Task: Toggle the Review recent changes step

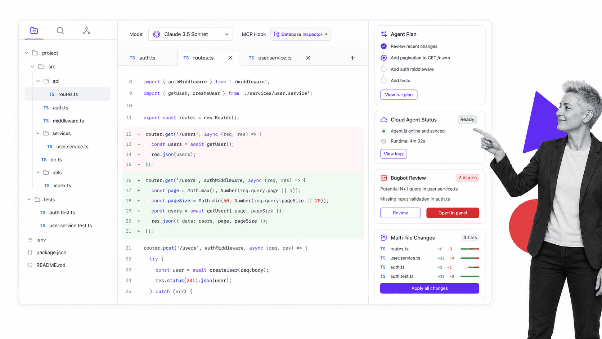Action: (x=384, y=46)
